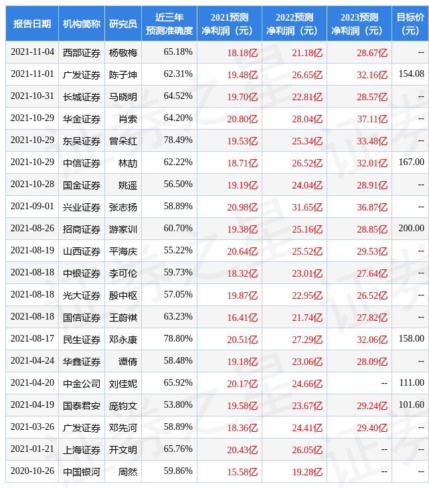Click 2021 profit 16.41亿
429x488 pixels.
[242, 318]
